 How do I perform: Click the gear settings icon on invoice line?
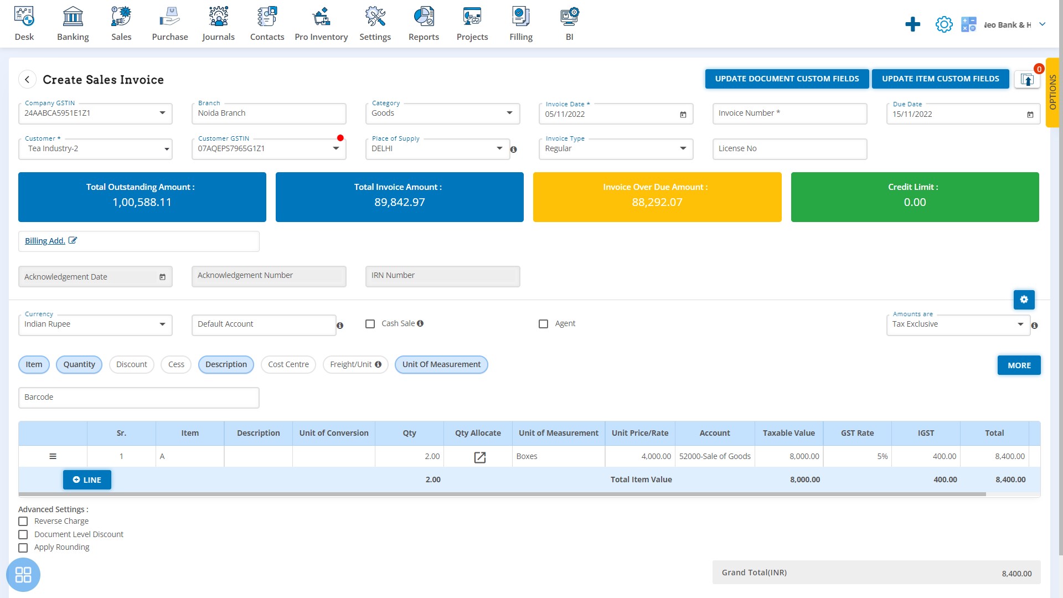(x=1024, y=300)
